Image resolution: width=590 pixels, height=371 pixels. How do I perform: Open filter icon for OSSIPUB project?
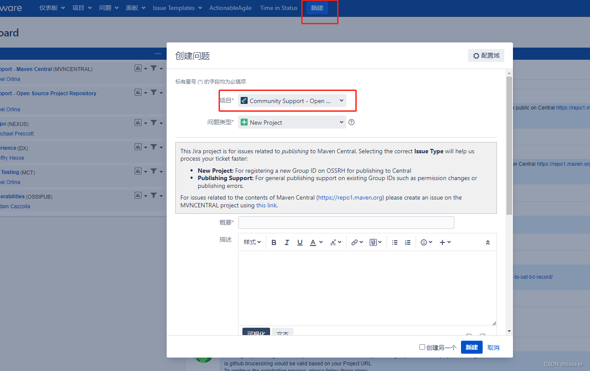coord(154,195)
